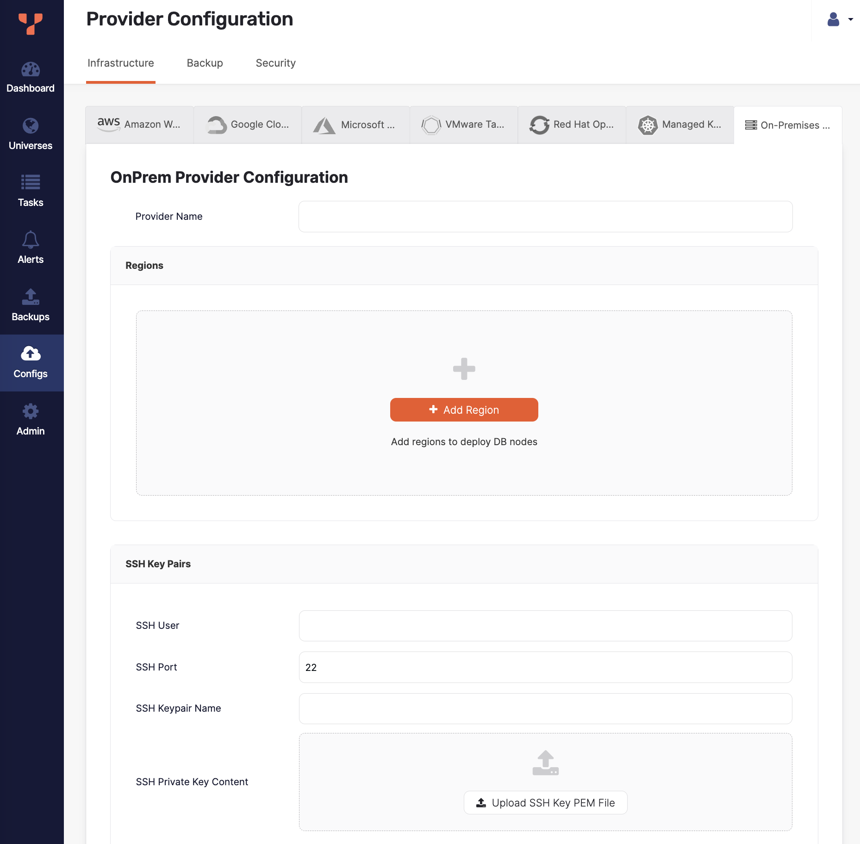The width and height of the screenshot is (860, 844).
Task: Switch to the Security tab
Action: [275, 63]
